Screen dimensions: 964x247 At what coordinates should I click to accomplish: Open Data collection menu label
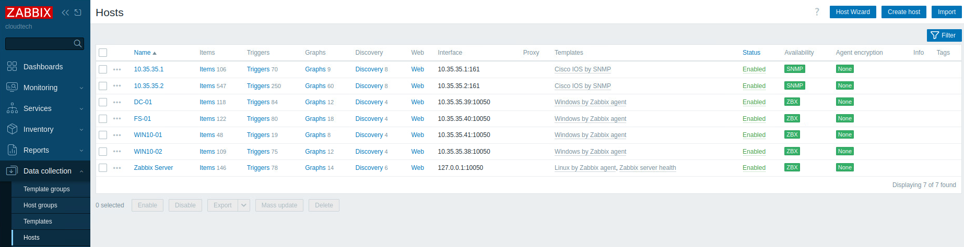(48, 171)
